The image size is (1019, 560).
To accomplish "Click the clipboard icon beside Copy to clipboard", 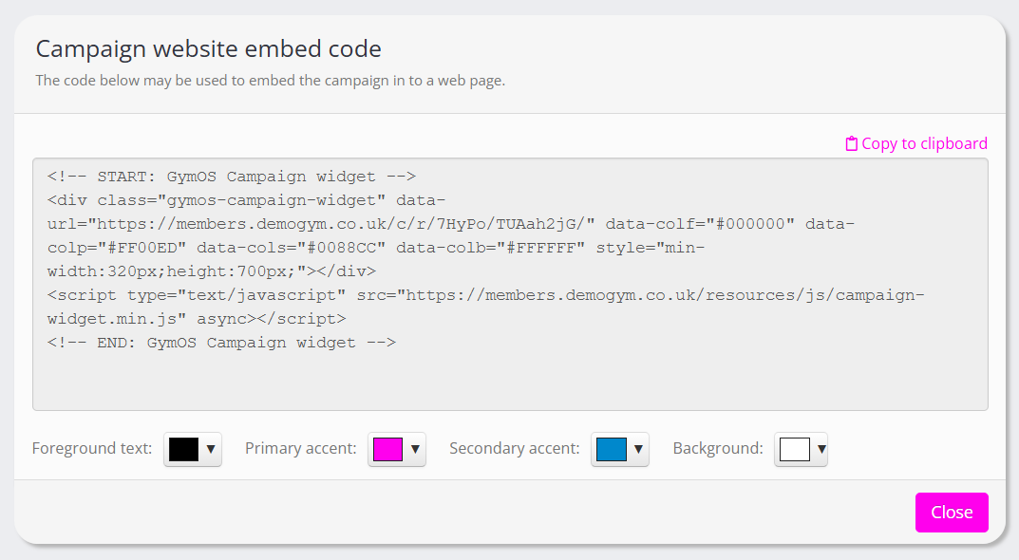I will click(852, 144).
